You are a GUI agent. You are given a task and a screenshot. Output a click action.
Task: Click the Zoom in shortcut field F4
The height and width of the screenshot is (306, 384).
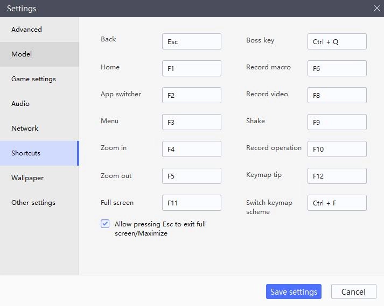pyautogui.click(x=192, y=149)
